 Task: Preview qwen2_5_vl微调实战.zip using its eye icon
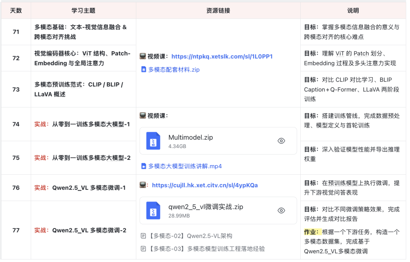pyautogui.click(x=281, y=210)
